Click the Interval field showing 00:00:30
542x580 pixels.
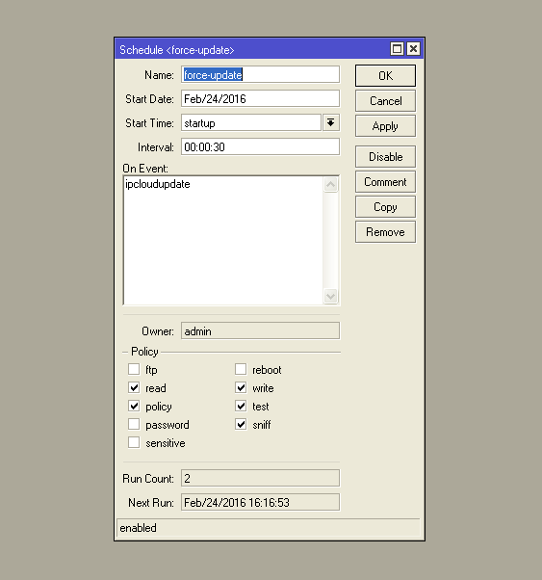pyautogui.click(x=260, y=146)
